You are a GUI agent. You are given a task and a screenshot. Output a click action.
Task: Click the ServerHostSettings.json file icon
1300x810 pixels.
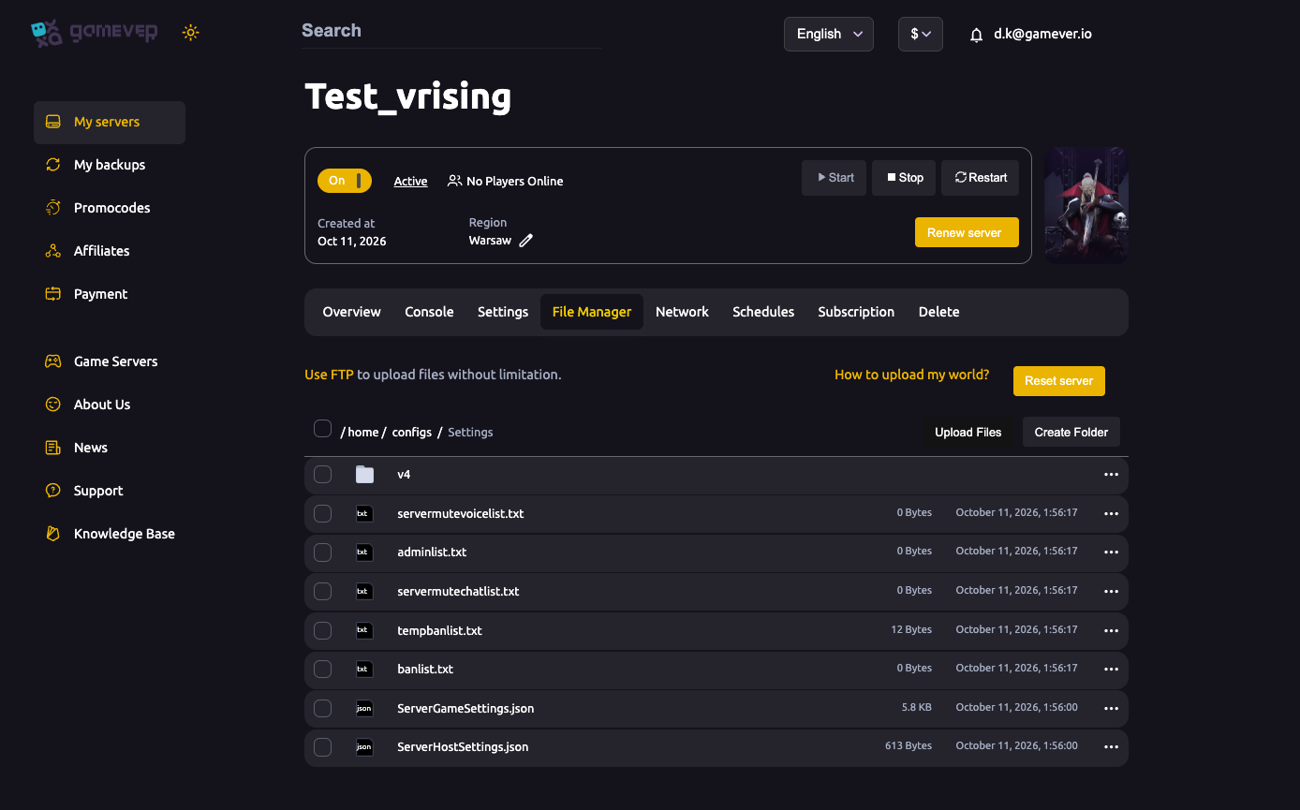pyautogui.click(x=364, y=747)
